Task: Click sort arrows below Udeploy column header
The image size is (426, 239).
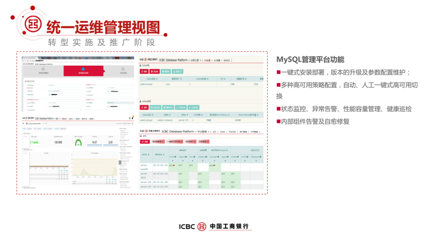Action: [203, 161]
